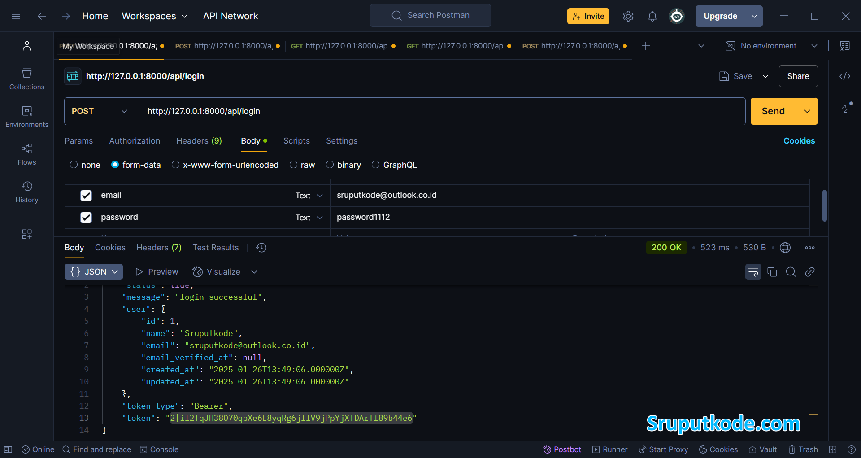Open History in the sidebar
This screenshot has width=861, height=458.
coord(27,192)
